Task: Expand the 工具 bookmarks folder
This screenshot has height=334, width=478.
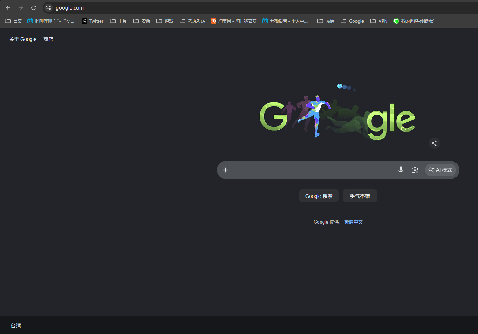Action: tap(118, 21)
